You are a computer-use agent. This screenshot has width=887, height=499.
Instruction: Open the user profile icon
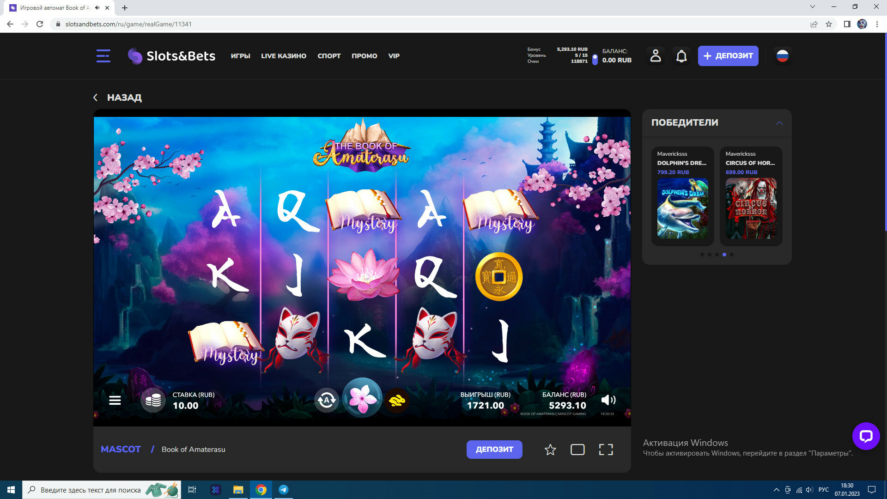click(656, 56)
